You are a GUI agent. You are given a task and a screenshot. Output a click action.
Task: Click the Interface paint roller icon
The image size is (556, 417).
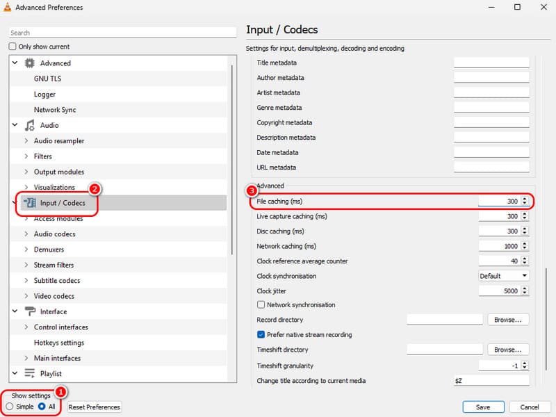coord(29,312)
